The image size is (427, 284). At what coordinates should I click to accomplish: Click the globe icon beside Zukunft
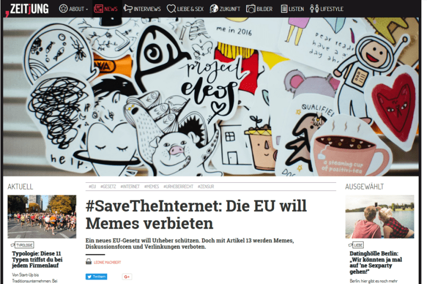[x=214, y=9]
